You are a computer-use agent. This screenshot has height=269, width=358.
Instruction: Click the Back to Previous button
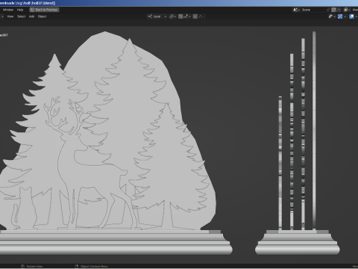tap(44, 10)
